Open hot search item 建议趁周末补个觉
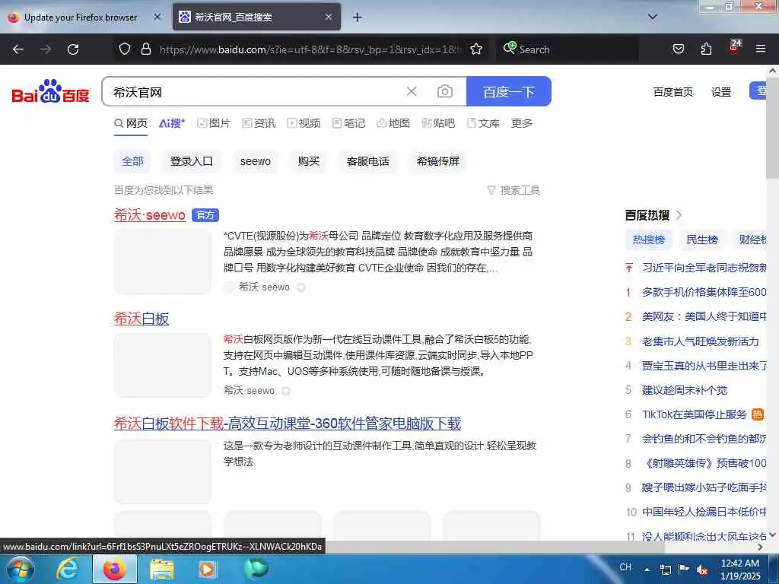Viewport: 779px width, 584px height. point(685,390)
